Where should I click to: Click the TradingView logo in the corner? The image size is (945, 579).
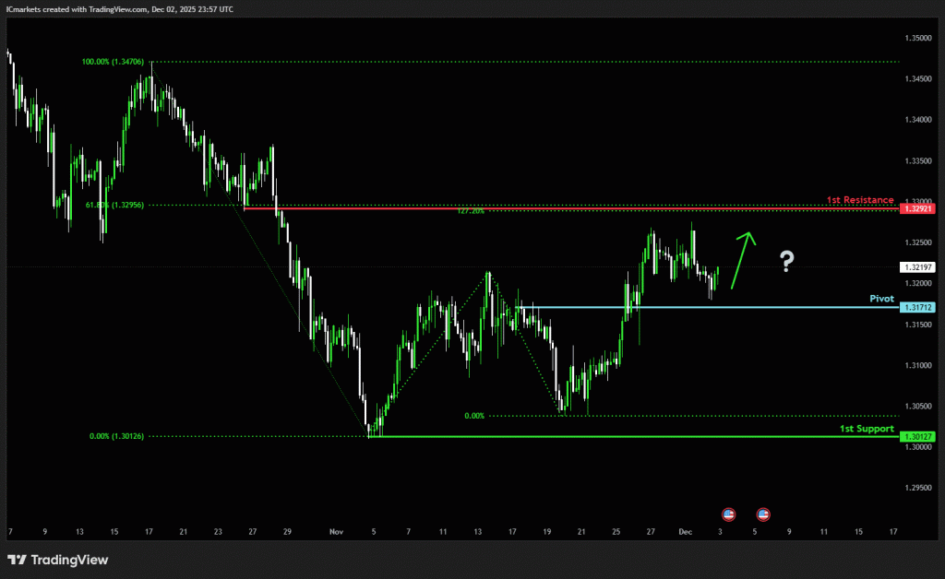click(57, 560)
